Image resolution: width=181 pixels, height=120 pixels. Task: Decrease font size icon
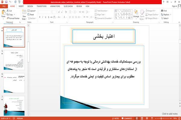62,12
